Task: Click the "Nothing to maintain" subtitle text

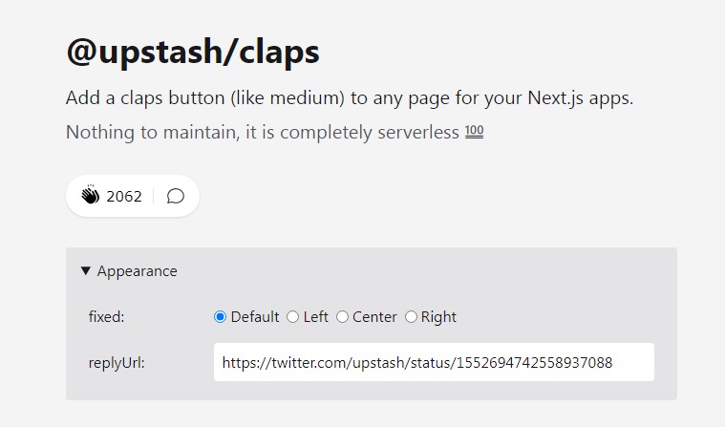Action: coord(263,133)
